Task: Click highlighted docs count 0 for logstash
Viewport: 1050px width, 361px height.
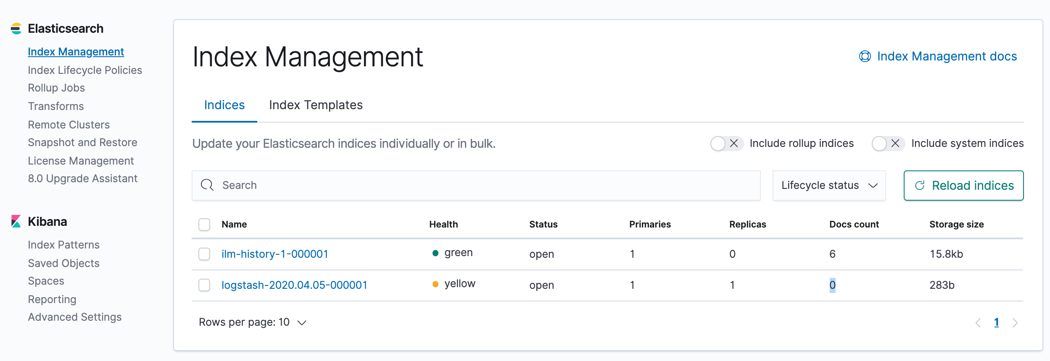Action: [832, 285]
